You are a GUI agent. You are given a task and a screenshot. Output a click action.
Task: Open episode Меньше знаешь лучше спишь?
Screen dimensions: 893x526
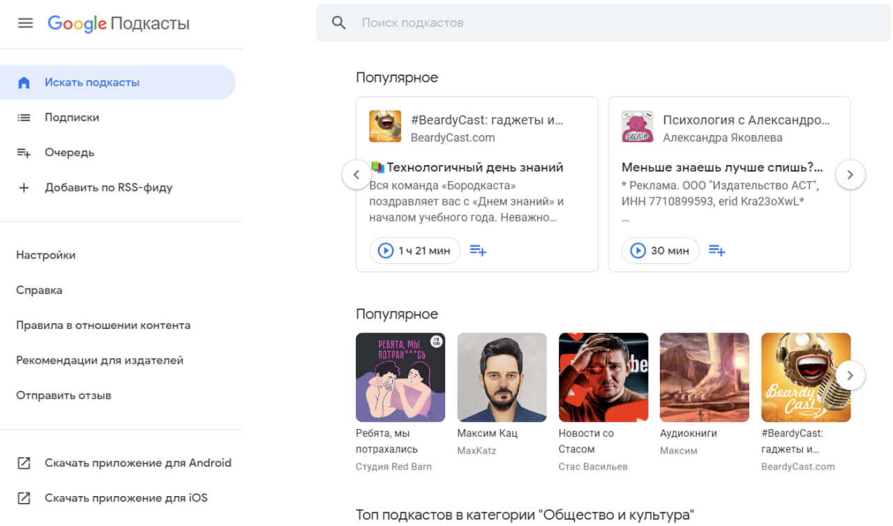pyautogui.click(x=722, y=167)
